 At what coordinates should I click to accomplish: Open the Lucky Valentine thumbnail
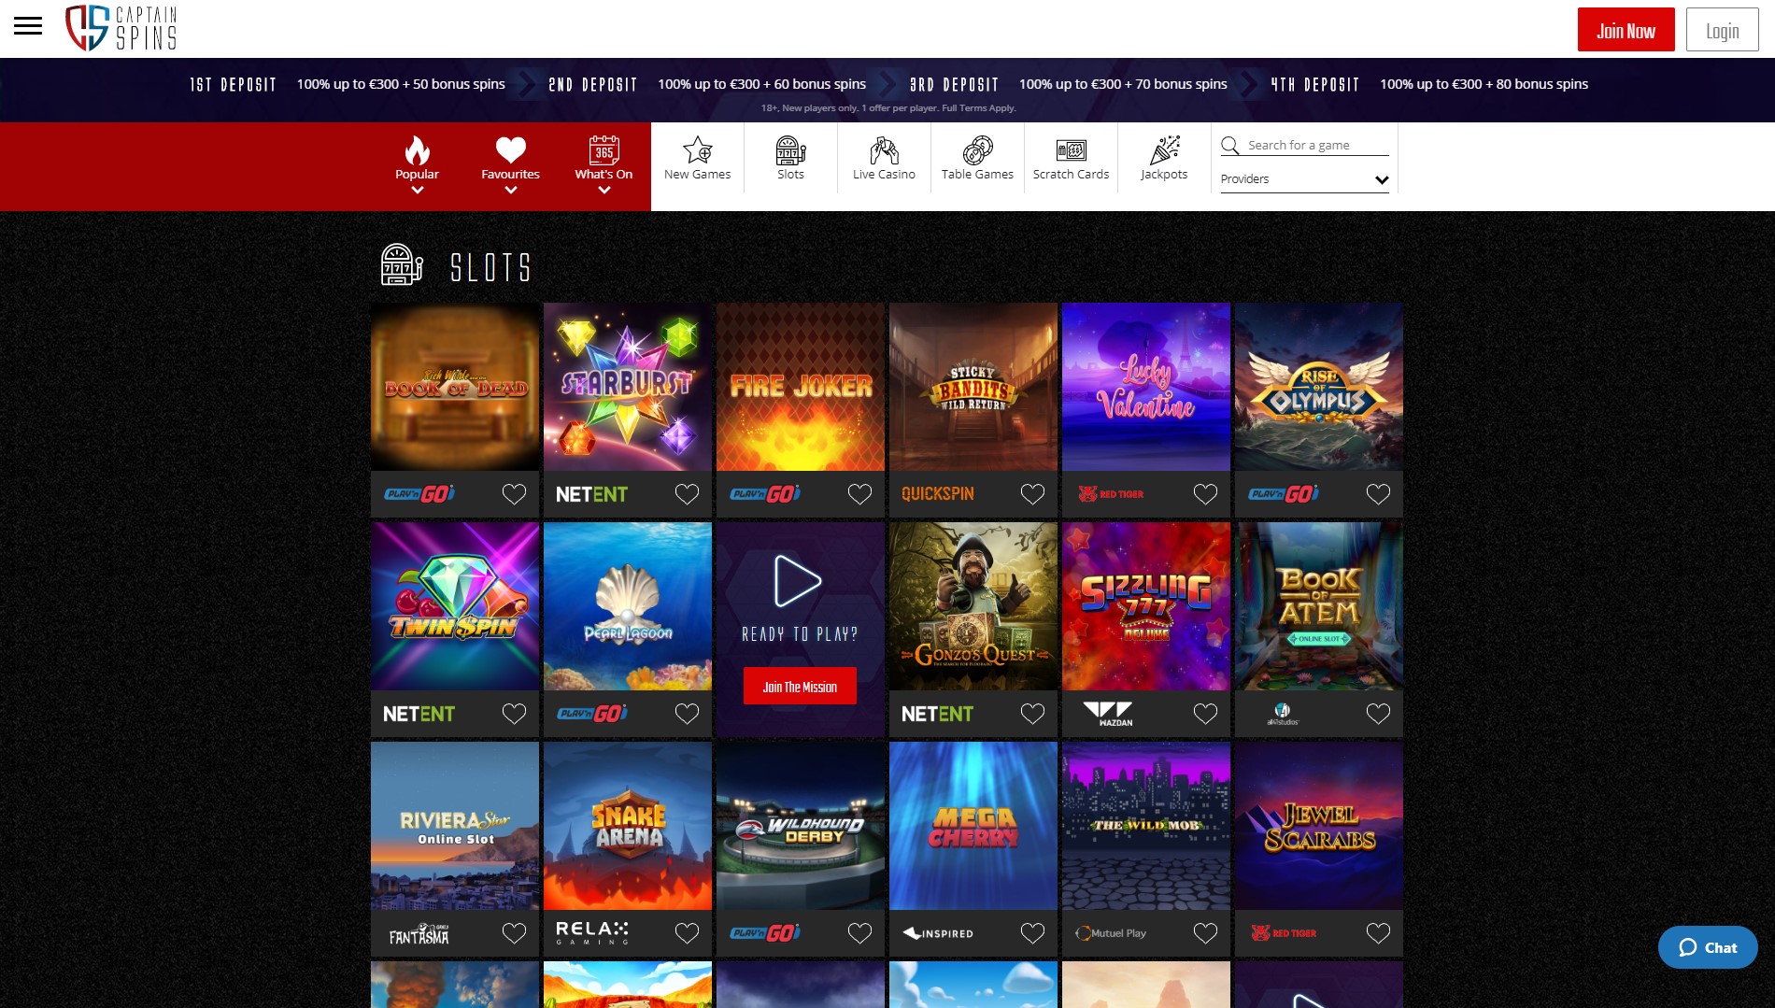(1146, 387)
